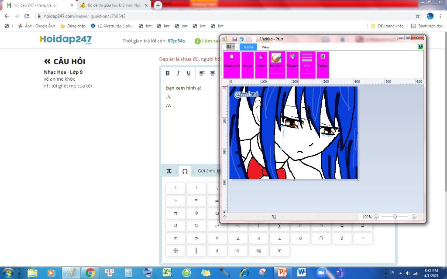Insert the superscript 3 symbol

196,188
